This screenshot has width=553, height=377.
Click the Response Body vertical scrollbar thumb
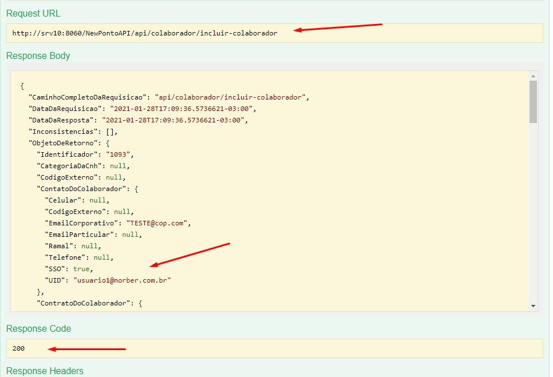(533, 102)
